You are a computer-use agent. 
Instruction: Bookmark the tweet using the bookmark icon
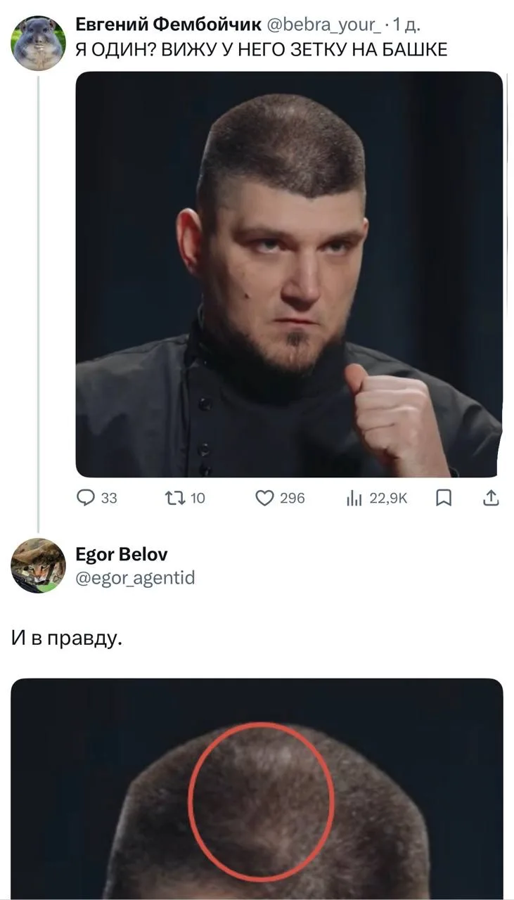[443, 499]
